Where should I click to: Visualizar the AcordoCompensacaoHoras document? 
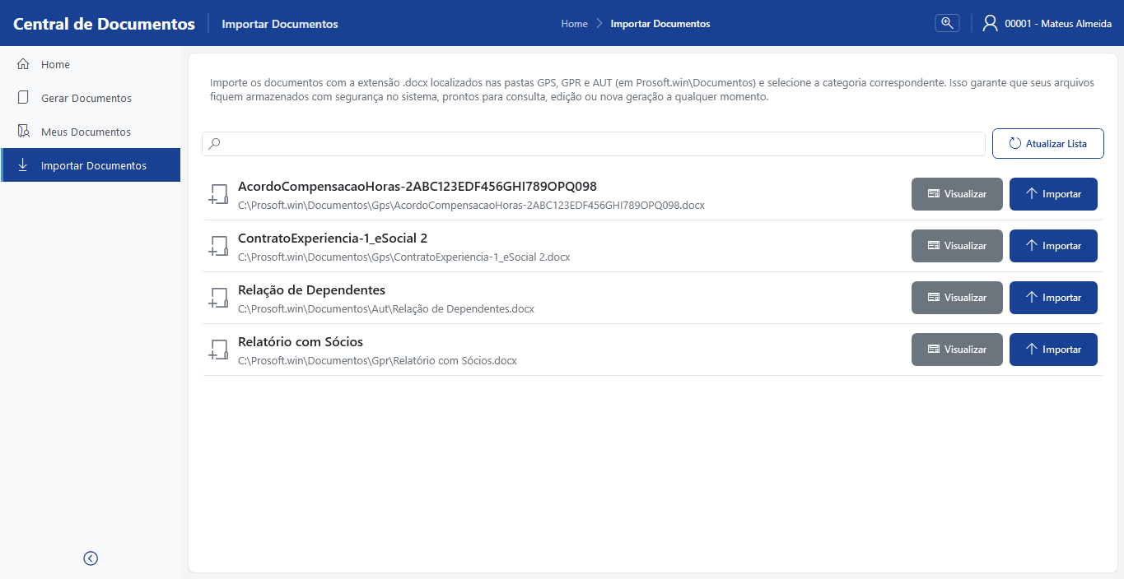click(957, 194)
